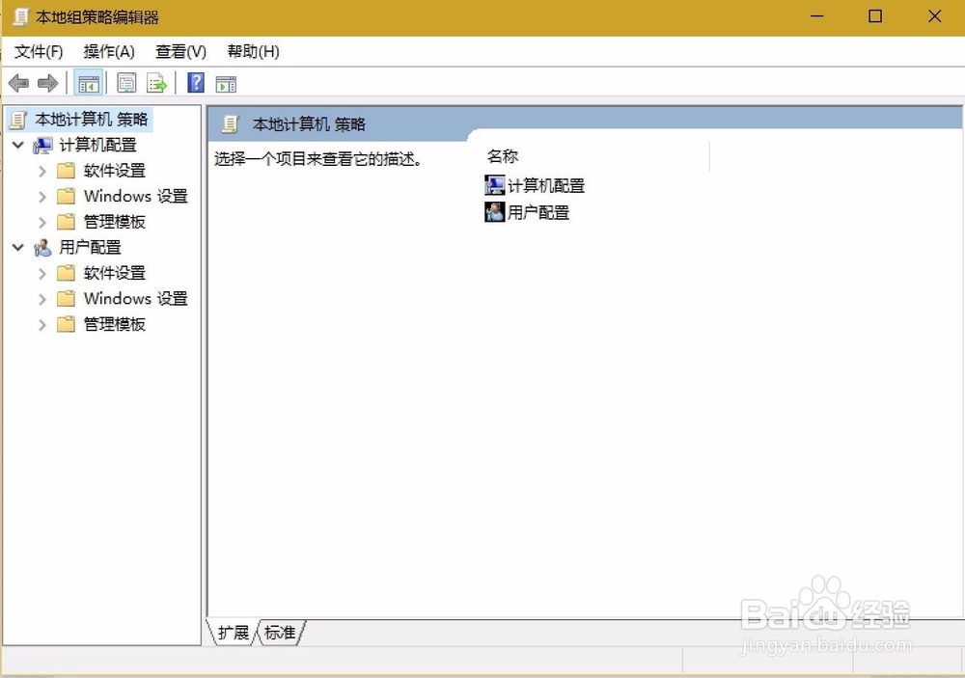Expand 管理模板 under 计算机配置
The height and width of the screenshot is (678, 965).
(41, 222)
